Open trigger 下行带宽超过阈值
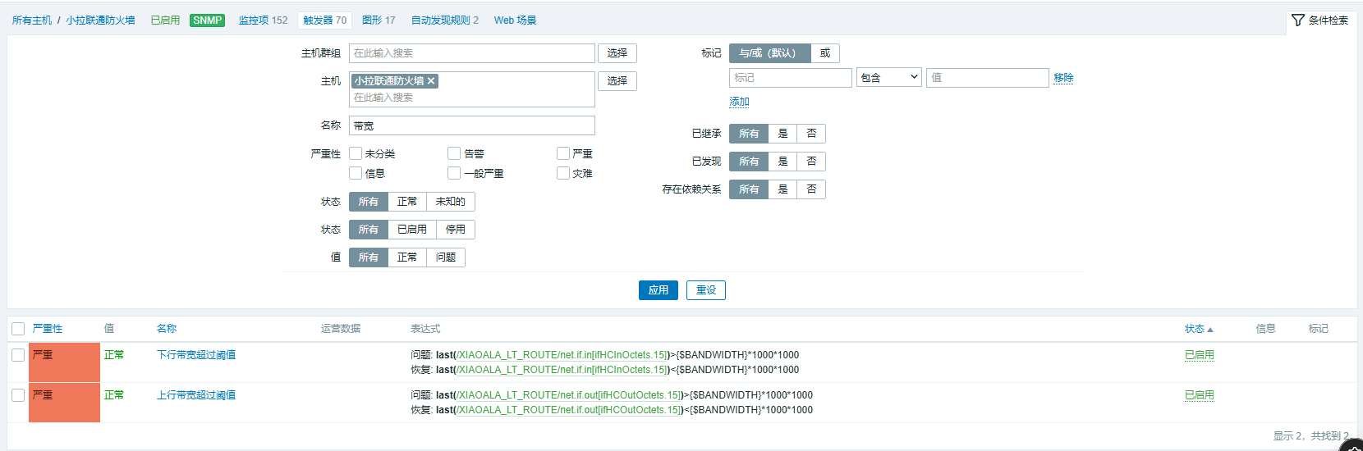The image size is (1363, 451). point(196,355)
